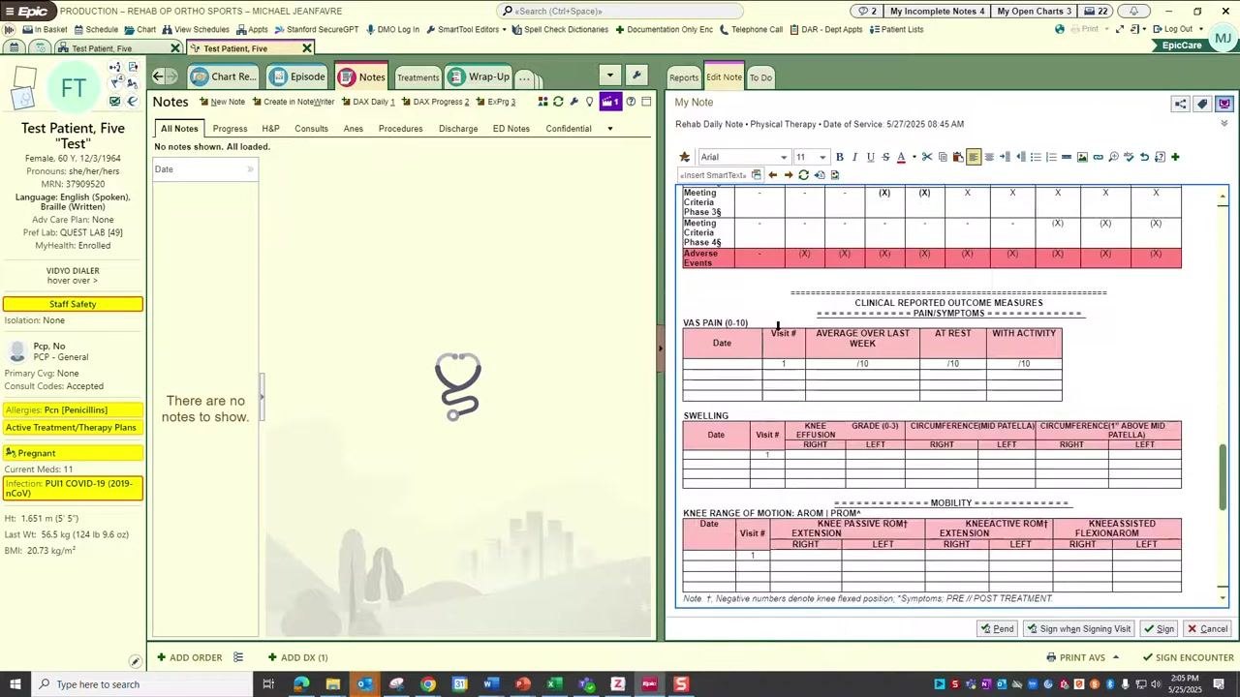Insert an image with the picture icon
The image size is (1240, 697).
[x=1082, y=157]
